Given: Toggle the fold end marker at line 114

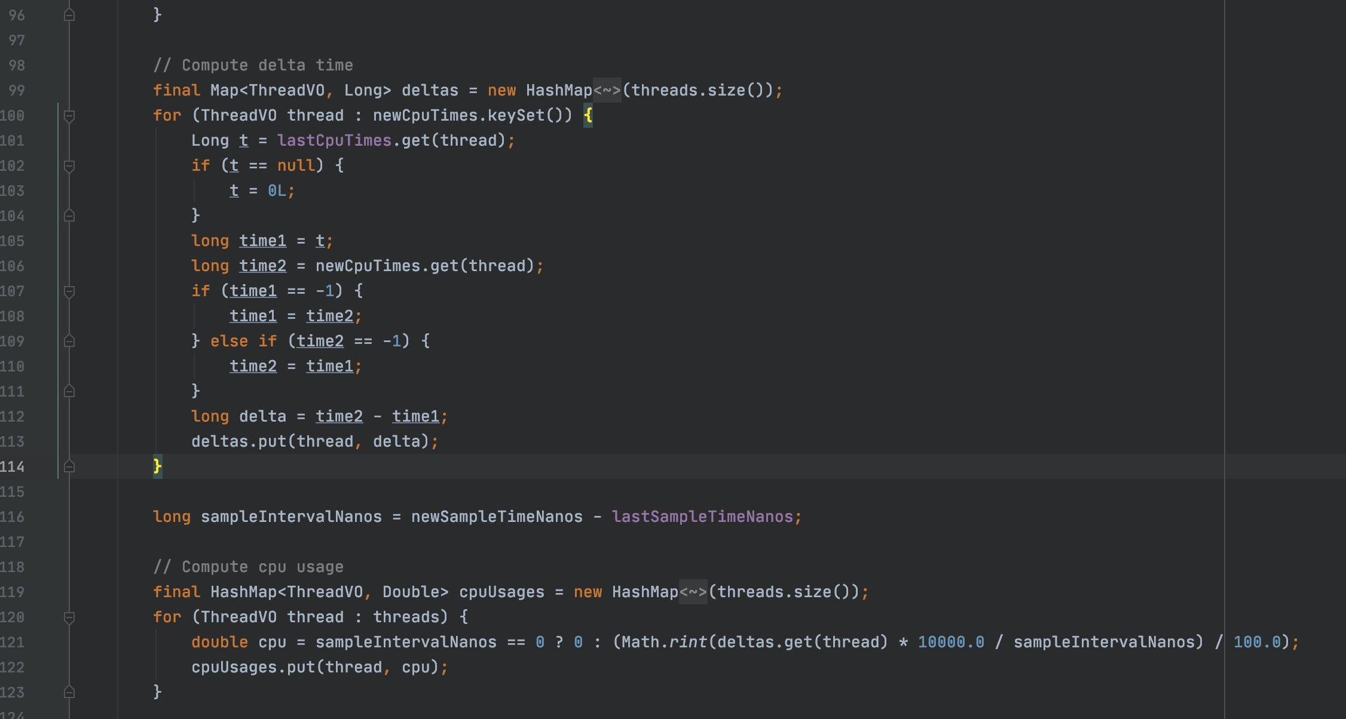Looking at the screenshot, I should (69, 467).
